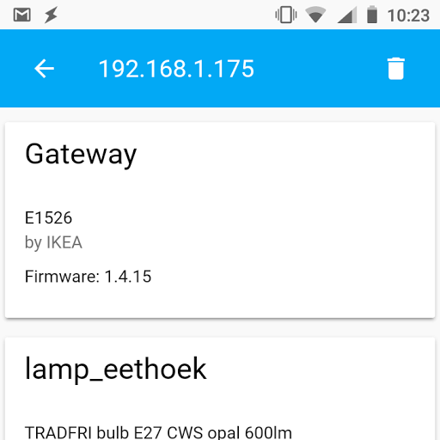Screen dimensions: 440x440
Task: Tap the back arrow icon
Action: (44, 69)
